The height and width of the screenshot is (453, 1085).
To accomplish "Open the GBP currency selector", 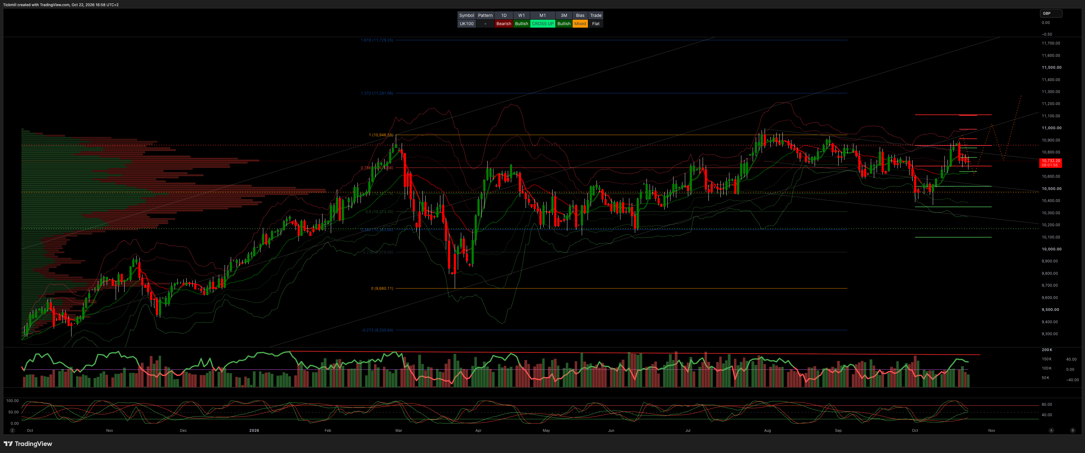I will coord(1051,14).
